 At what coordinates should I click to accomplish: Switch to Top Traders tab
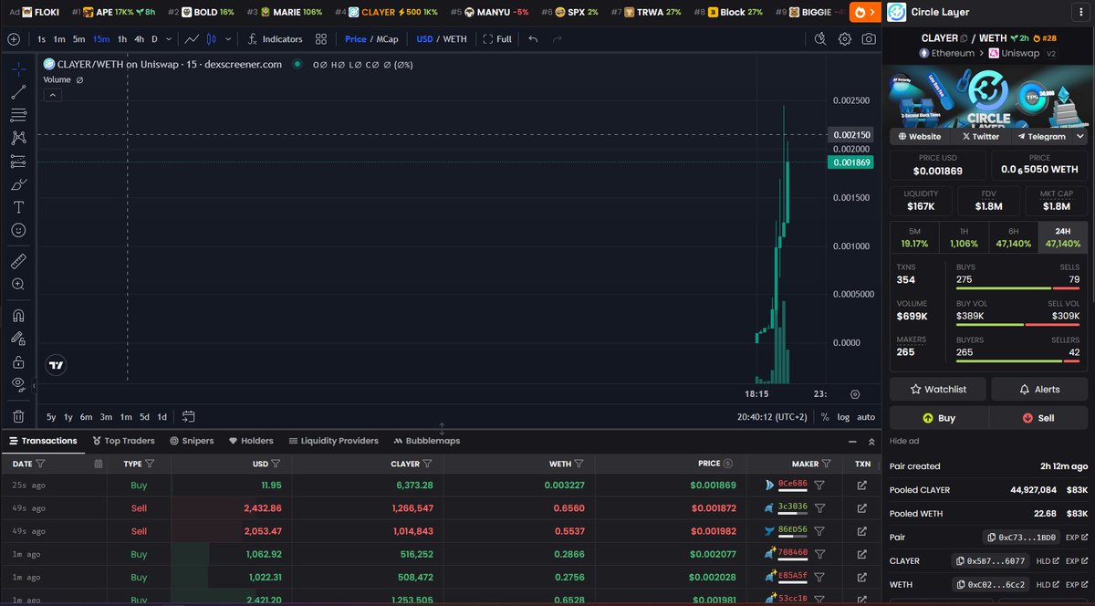point(123,441)
